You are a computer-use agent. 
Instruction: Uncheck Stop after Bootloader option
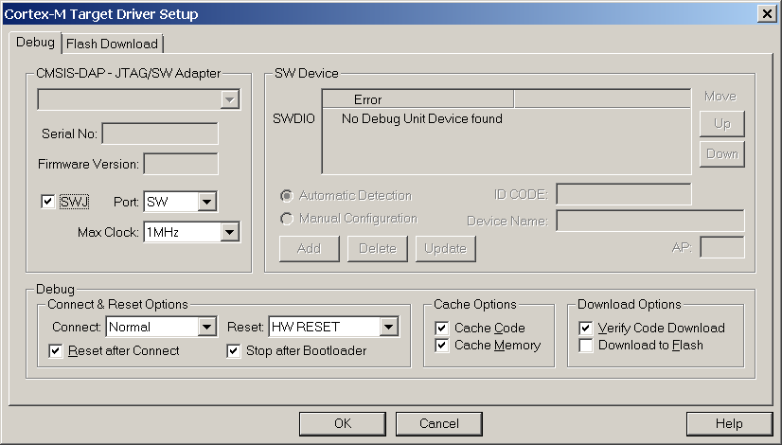tap(234, 351)
